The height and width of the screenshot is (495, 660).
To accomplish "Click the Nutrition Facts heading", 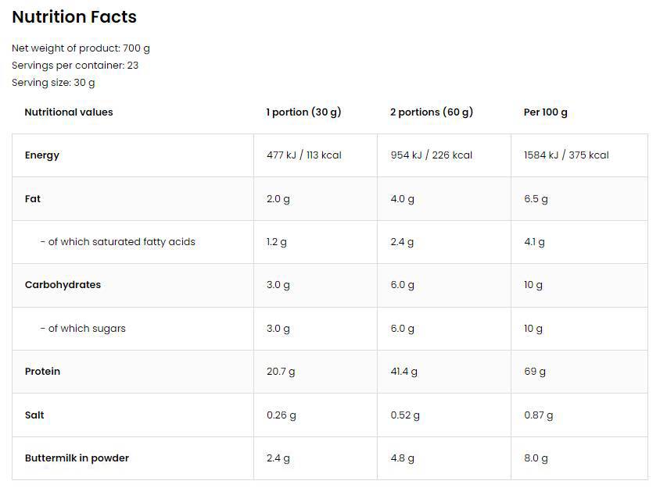I will tap(74, 17).
